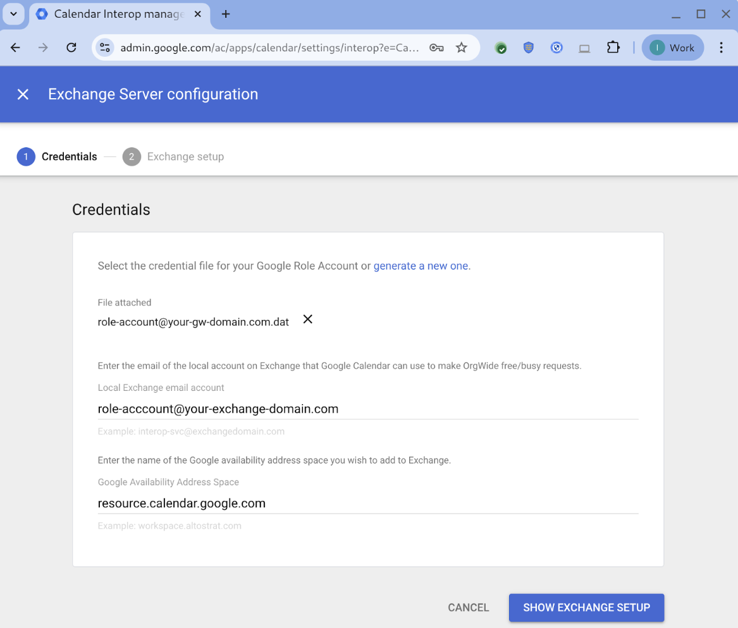Click the browser back arrow
738x628 pixels.
[16, 47]
